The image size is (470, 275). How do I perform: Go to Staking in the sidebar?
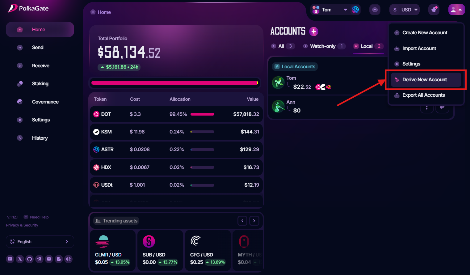tap(40, 84)
